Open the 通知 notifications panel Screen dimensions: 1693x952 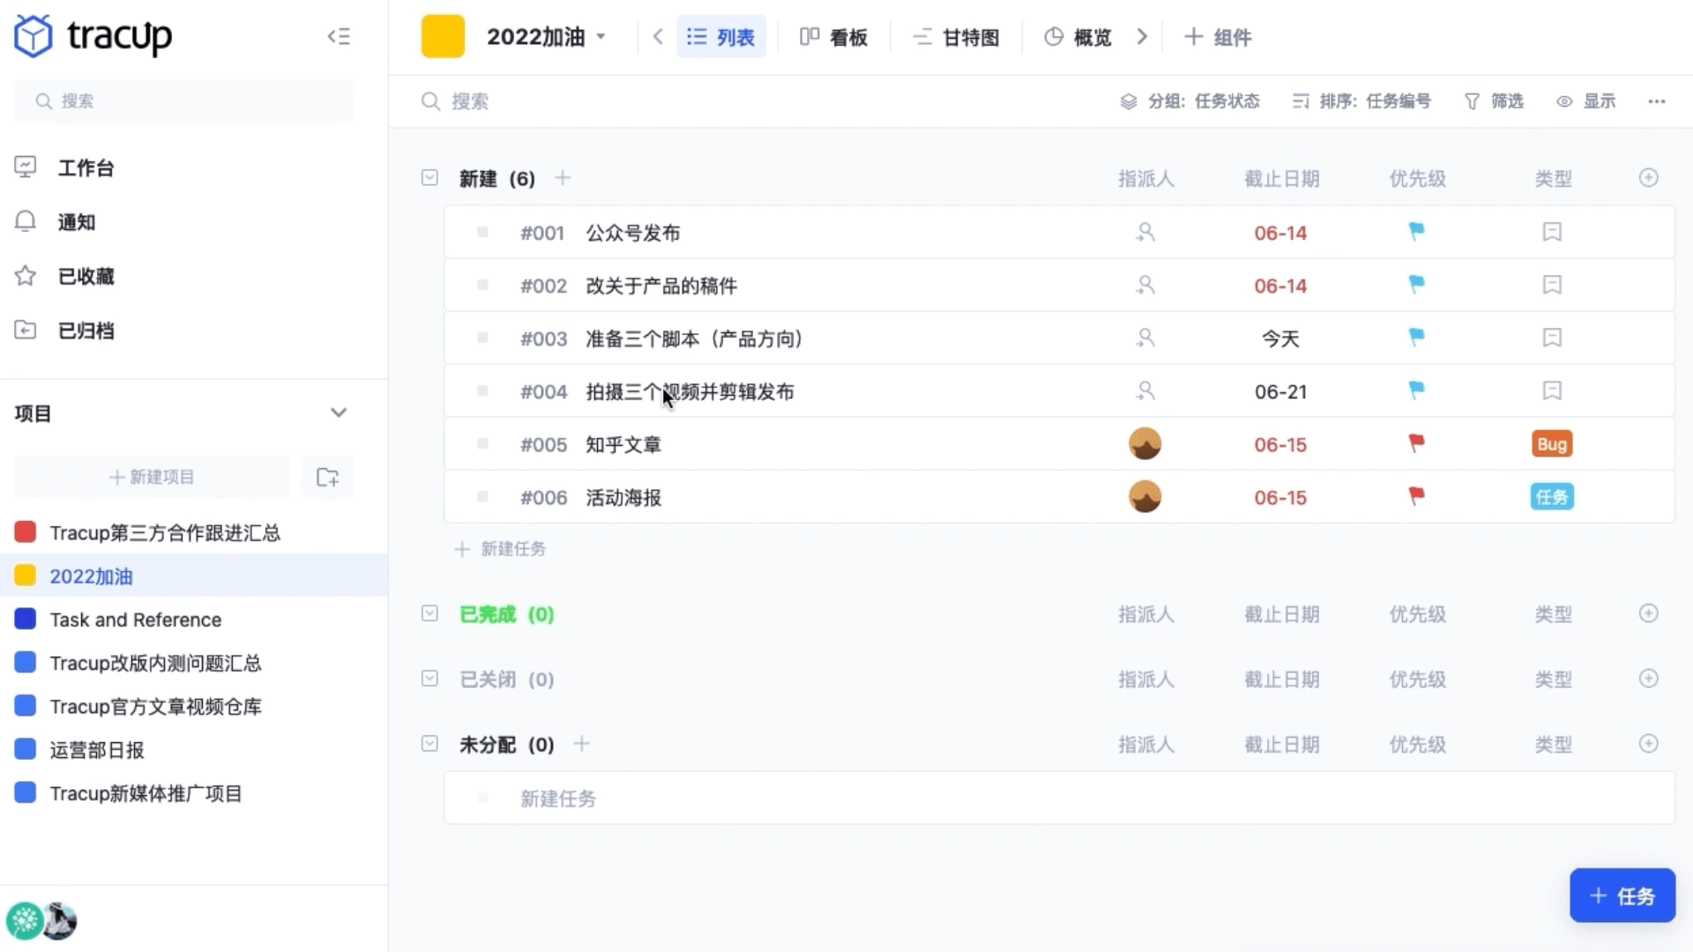(x=75, y=222)
